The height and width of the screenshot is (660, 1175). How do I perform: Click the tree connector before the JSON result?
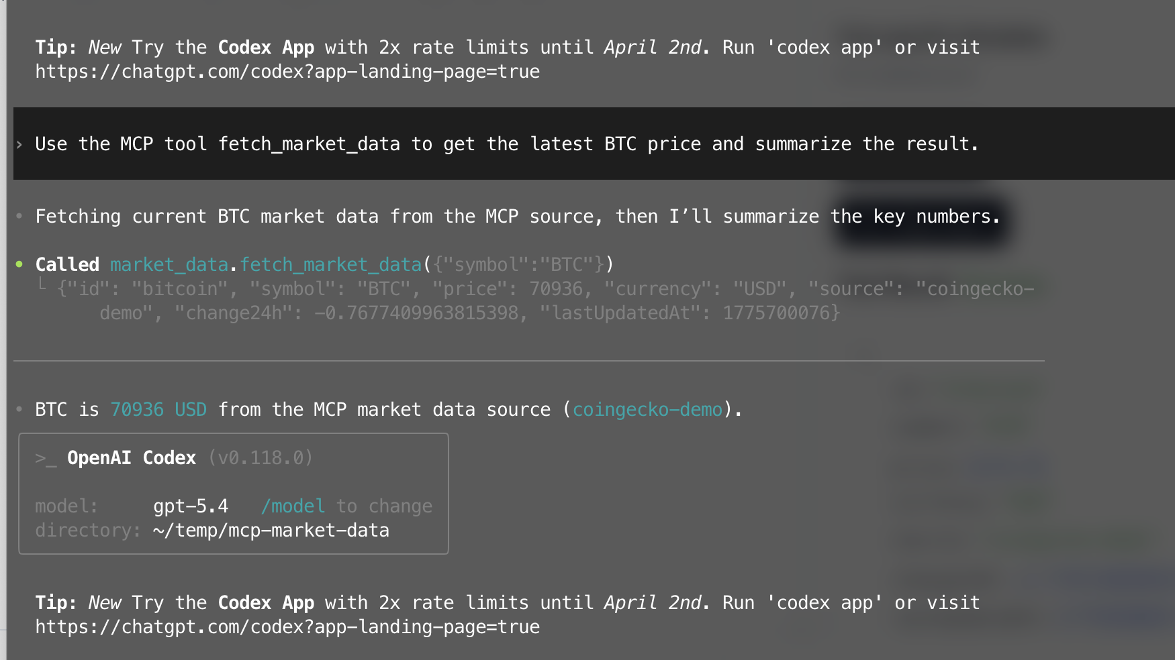click(x=42, y=285)
